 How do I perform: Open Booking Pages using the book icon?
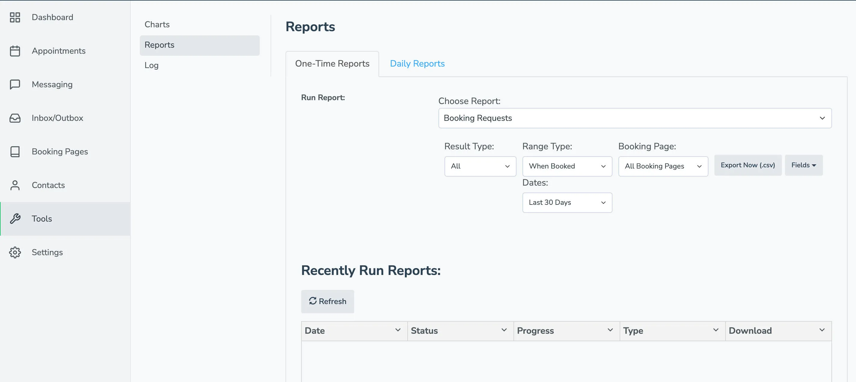pos(15,151)
